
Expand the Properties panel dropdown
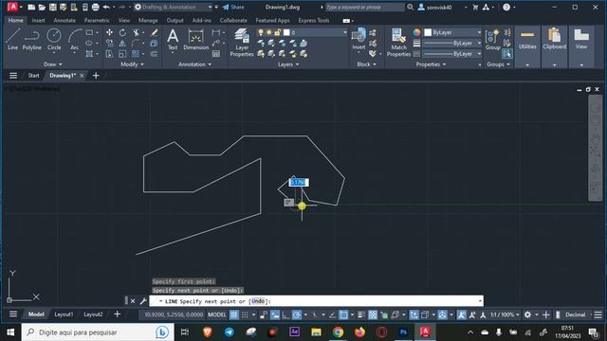click(x=431, y=64)
